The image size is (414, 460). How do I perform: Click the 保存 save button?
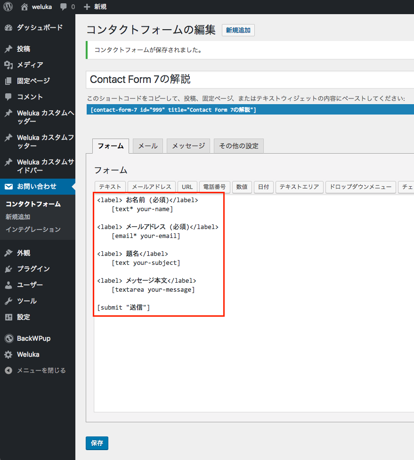click(x=97, y=443)
